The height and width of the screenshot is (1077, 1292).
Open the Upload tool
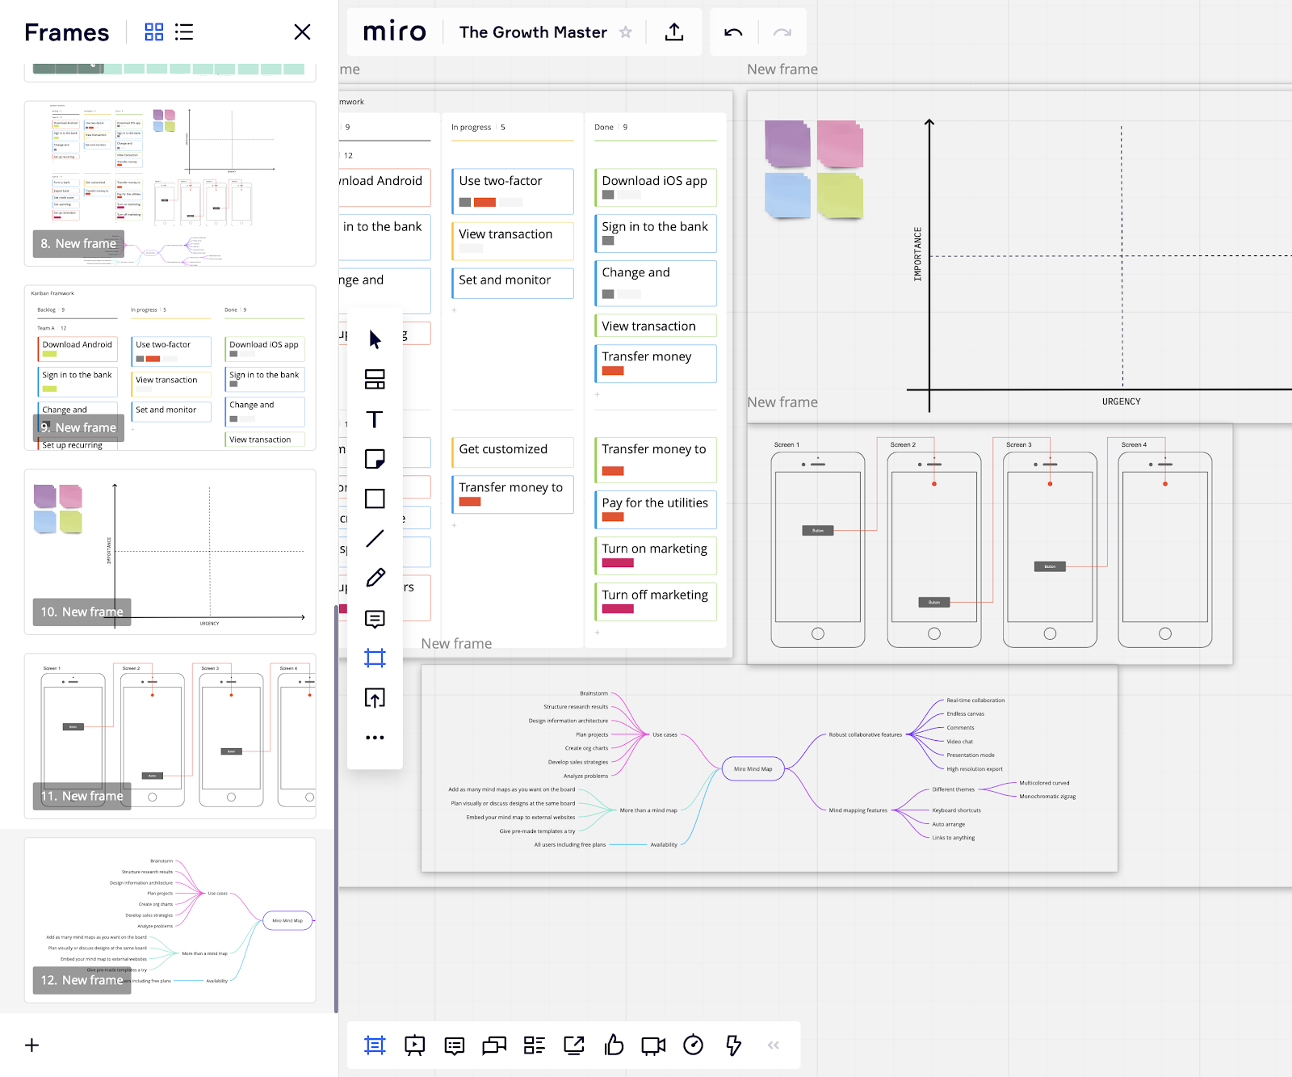pyautogui.click(x=374, y=698)
